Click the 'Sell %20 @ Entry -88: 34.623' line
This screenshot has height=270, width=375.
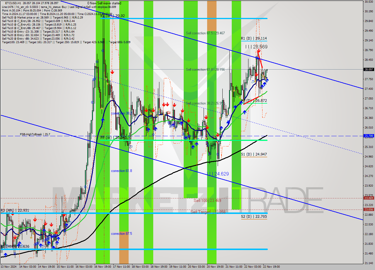(38, 39)
